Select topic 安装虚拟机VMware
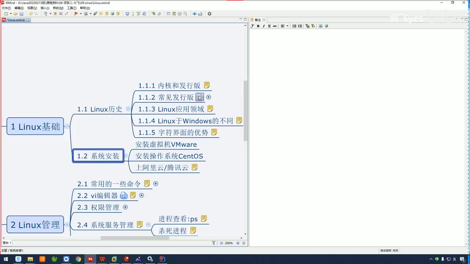Screen dimensions: 470x264 (166, 144)
